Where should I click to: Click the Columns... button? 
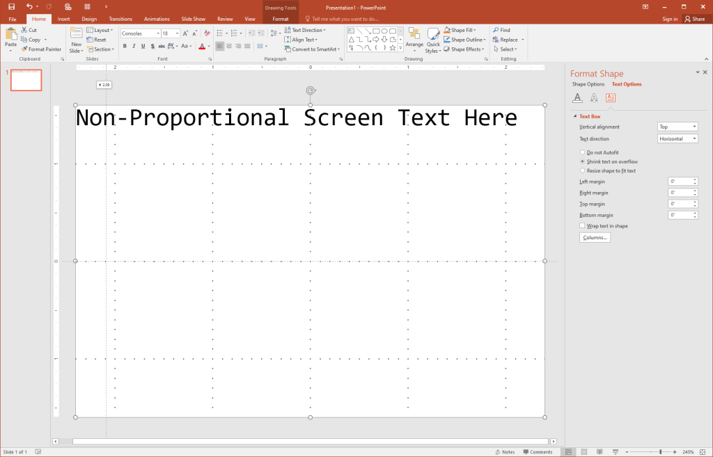point(595,238)
